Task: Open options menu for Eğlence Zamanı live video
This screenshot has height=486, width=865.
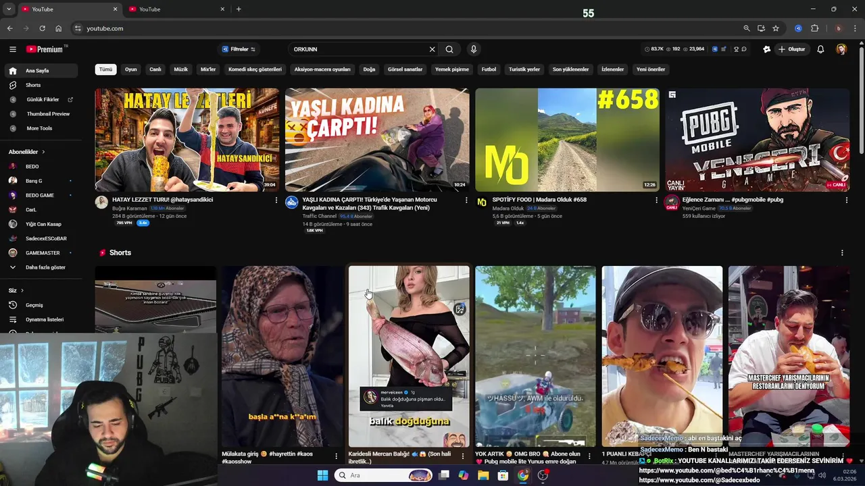Action: tap(846, 200)
